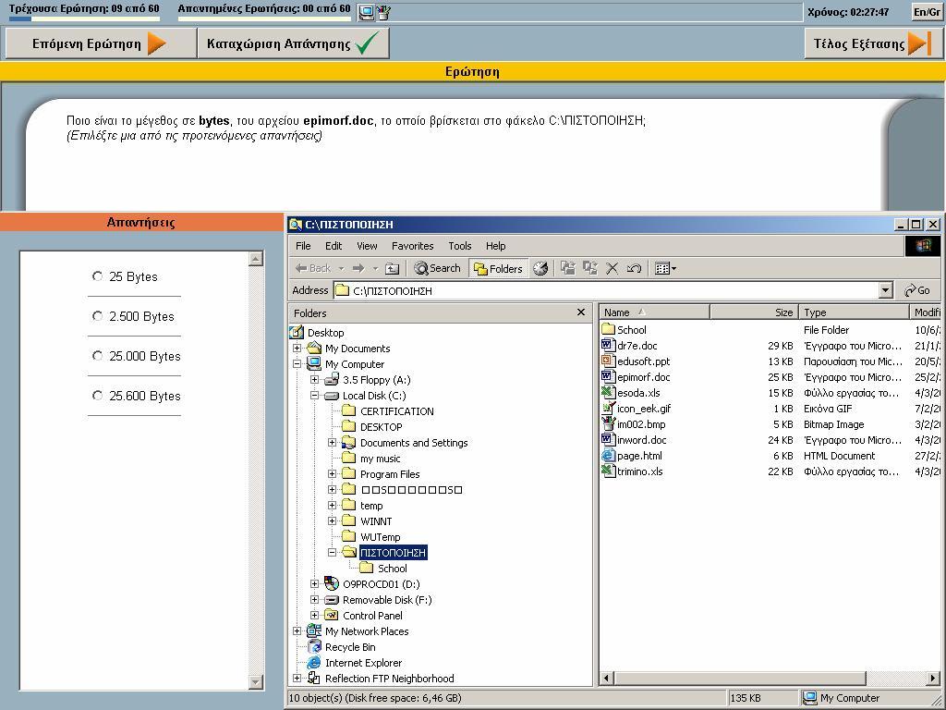Open the Help menu
The image size is (946, 710).
coord(496,246)
